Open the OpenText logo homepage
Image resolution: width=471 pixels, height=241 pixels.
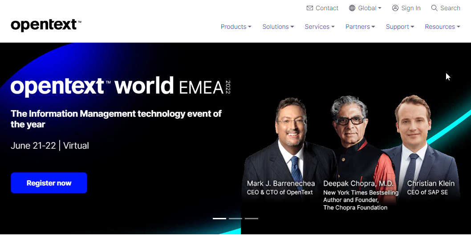(46, 25)
